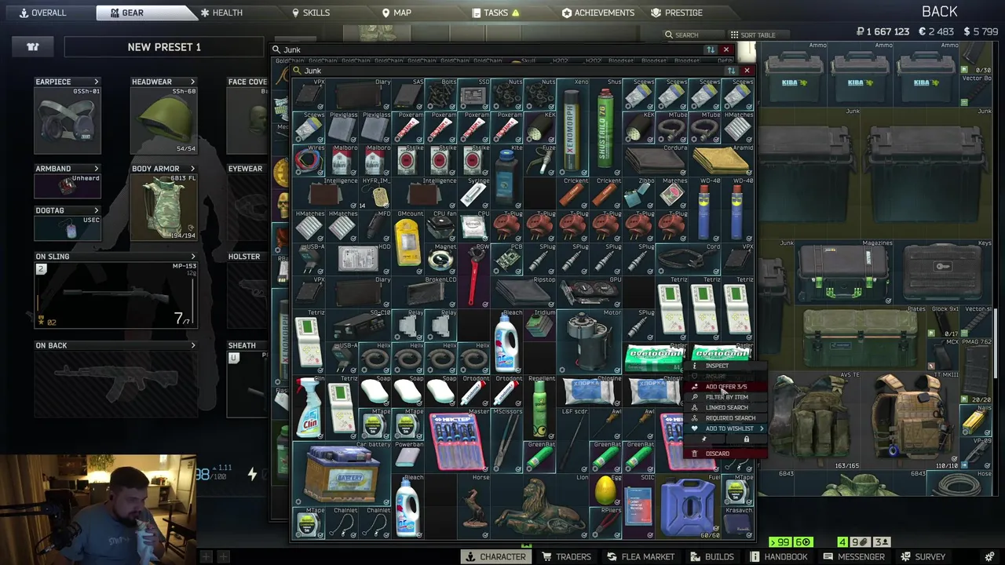Screen dimensions: 1005x565
Task: Expand the HEADWEAR slot options
Action: [192, 82]
